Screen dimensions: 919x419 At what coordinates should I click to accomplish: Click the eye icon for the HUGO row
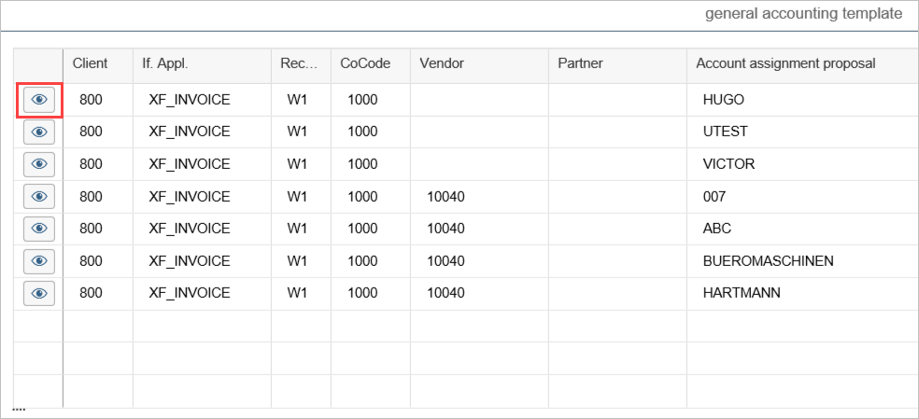tap(39, 100)
